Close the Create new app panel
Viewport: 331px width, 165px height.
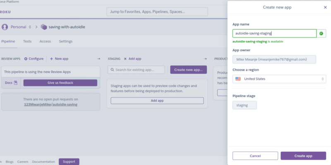click(x=325, y=7)
